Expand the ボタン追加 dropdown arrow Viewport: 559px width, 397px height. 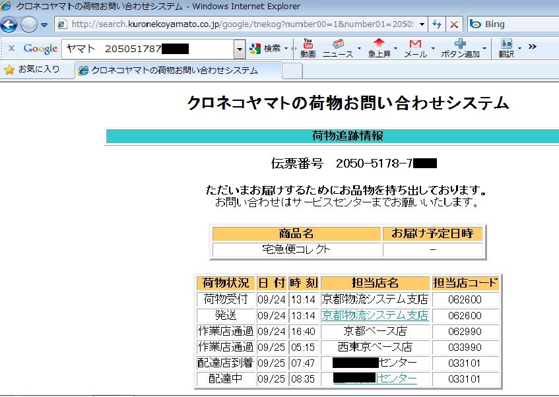pos(484,48)
